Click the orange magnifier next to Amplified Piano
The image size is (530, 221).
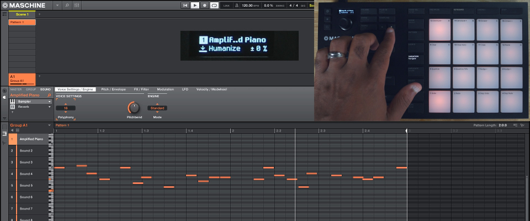[x=49, y=96]
